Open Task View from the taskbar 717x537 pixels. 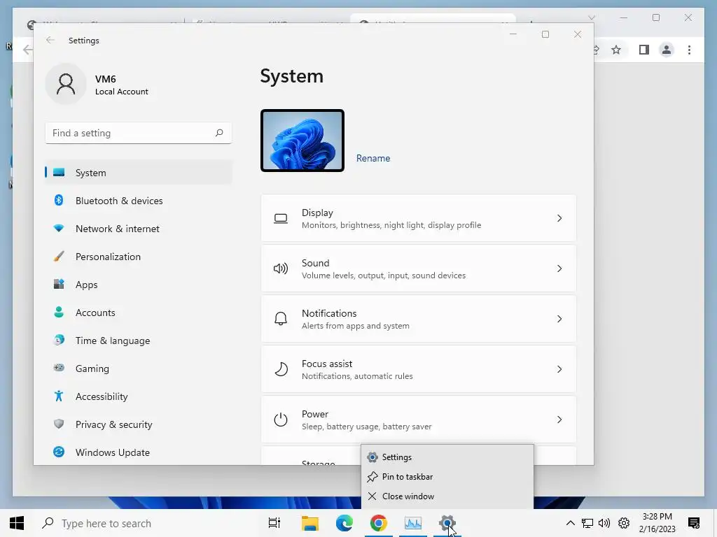click(x=274, y=523)
